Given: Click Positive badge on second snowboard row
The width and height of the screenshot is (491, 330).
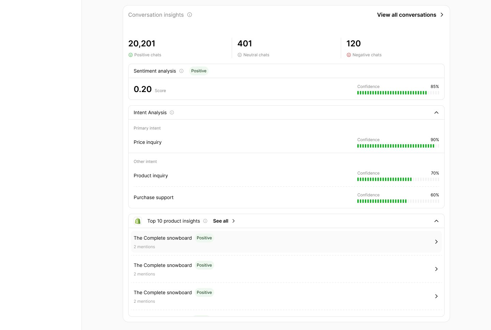Looking at the screenshot, I should point(204,265).
